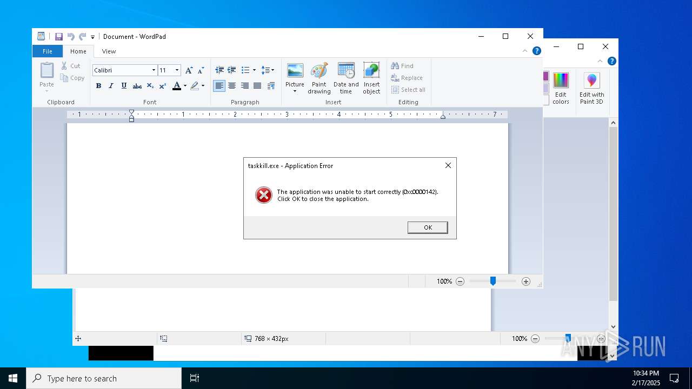This screenshot has height=389, width=692.
Task: Open the Windows Start menu
Action: point(13,378)
